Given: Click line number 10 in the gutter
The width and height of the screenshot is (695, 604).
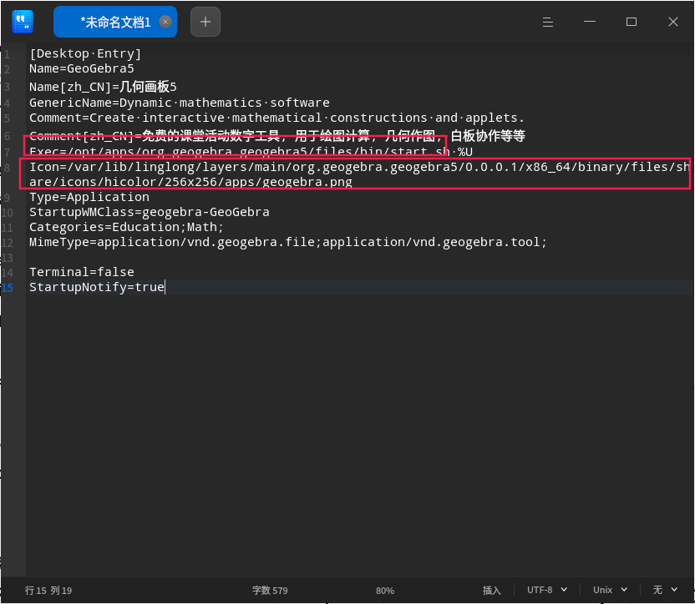Looking at the screenshot, I should point(7,213).
